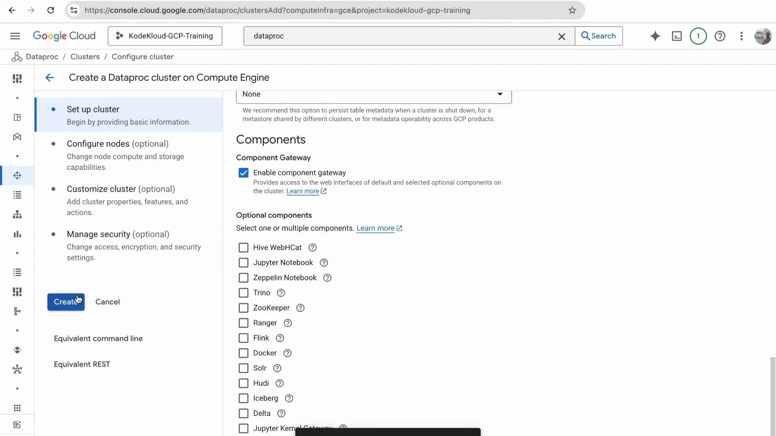Screen dimensions: 776x436
Task: Check the Jupyter Notebook component
Action: (243, 263)
